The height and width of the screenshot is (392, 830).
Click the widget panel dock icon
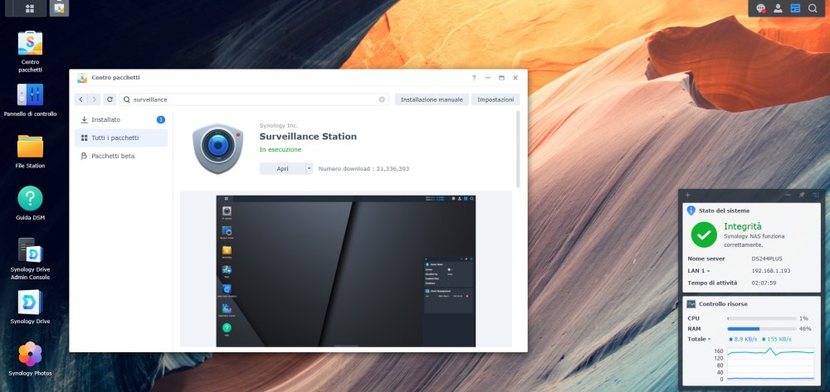(x=815, y=195)
